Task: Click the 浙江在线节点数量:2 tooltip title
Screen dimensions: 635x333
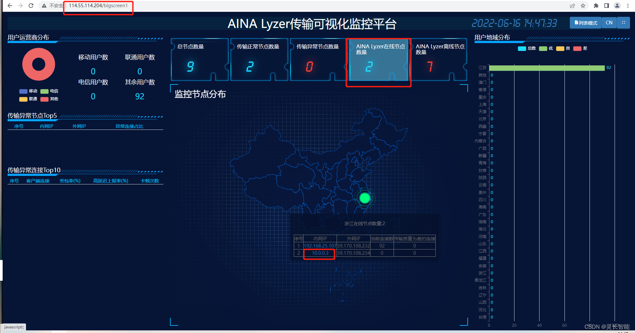Action: (365, 224)
